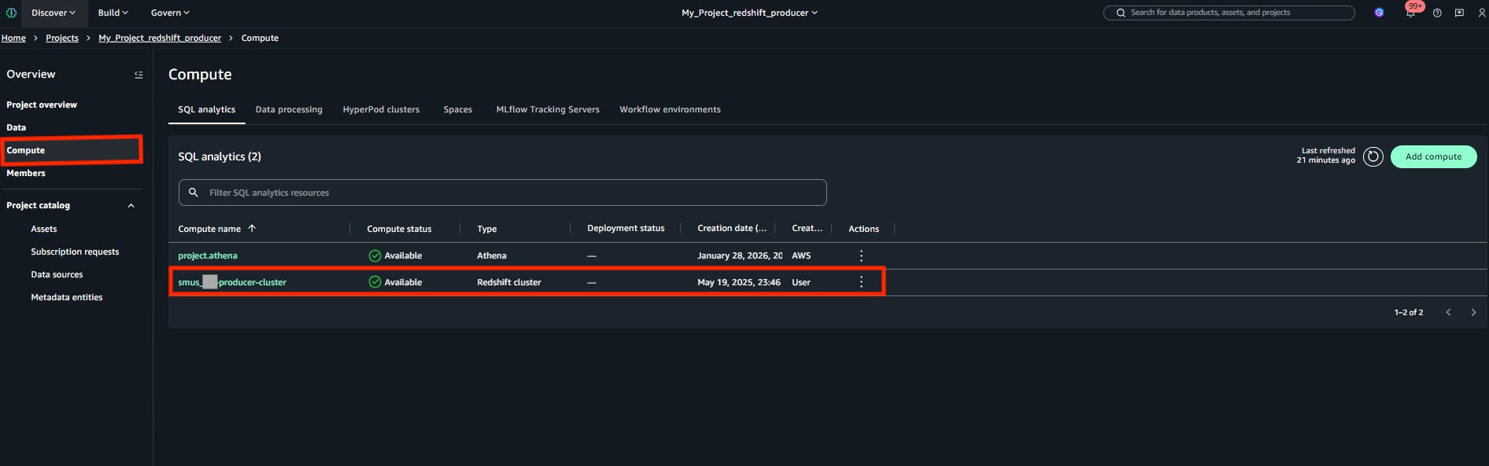Open the help question mark icon
Screen dimensions: 1489x466
tap(1437, 13)
